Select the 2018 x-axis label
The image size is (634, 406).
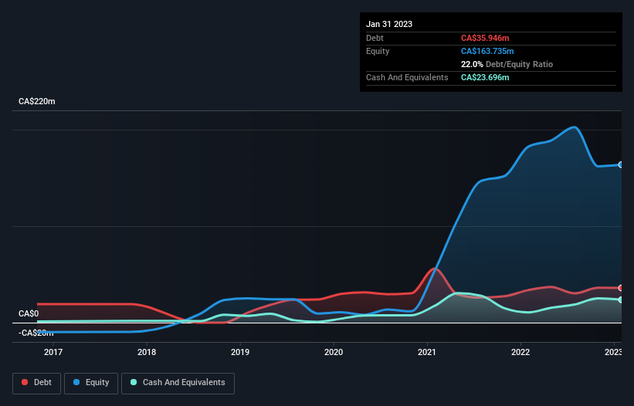[x=147, y=352]
